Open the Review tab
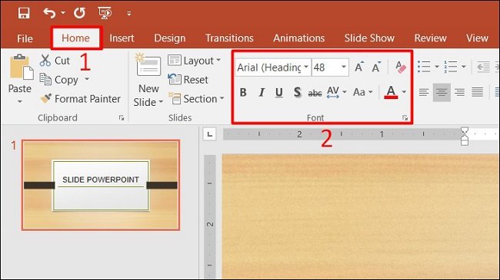Screen dimensions: 500x280 tap(430, 38)
